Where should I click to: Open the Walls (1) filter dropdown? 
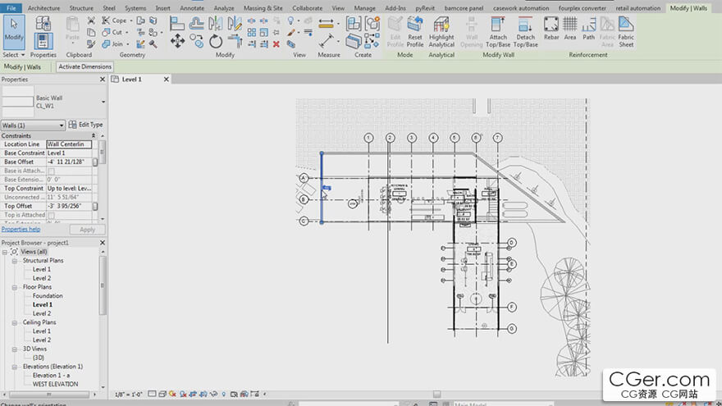pyautogui.click(x=33, y=125)
